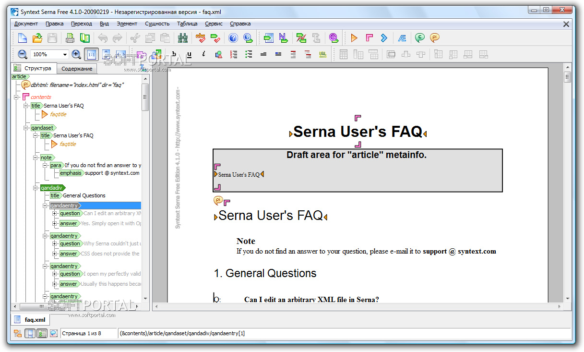Open the Справка menu
Viewport: 584px width, 352px height.
coord(240,24)
